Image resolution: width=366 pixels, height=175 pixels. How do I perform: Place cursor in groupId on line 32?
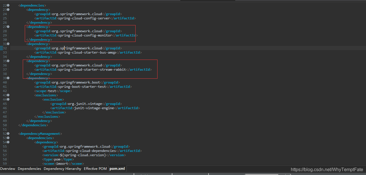[77, 48]
